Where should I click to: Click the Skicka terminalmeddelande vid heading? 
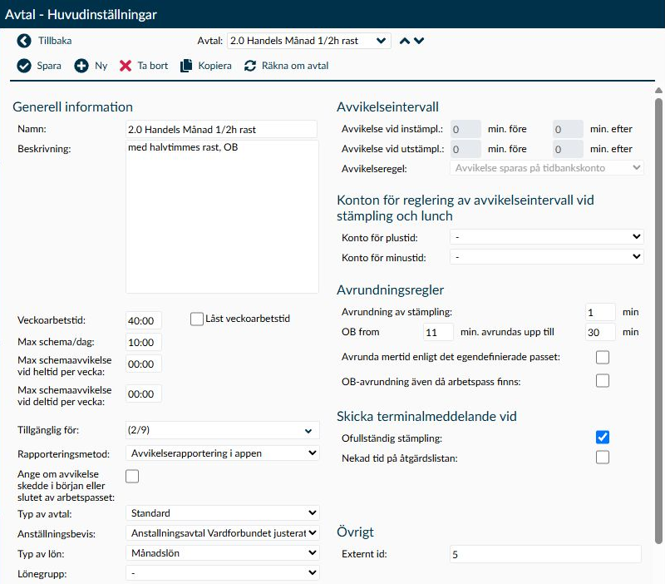pos(426,416)
